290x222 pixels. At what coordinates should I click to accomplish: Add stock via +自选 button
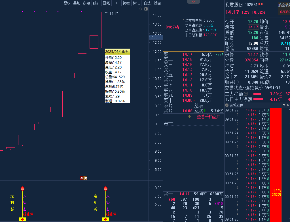[x=146, y=3]
